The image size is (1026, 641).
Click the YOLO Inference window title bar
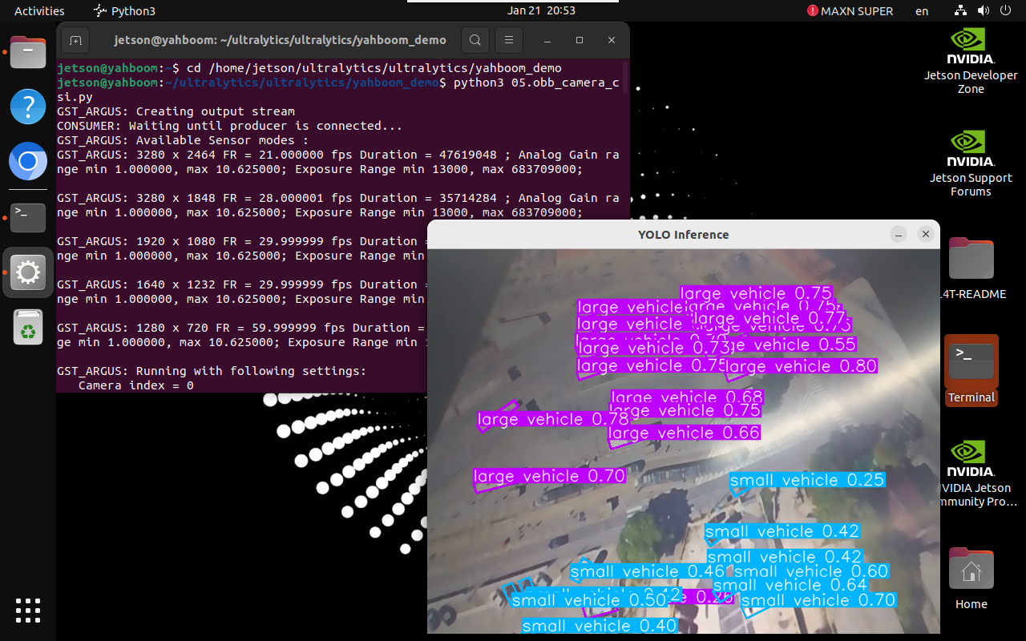click(683, 235)
